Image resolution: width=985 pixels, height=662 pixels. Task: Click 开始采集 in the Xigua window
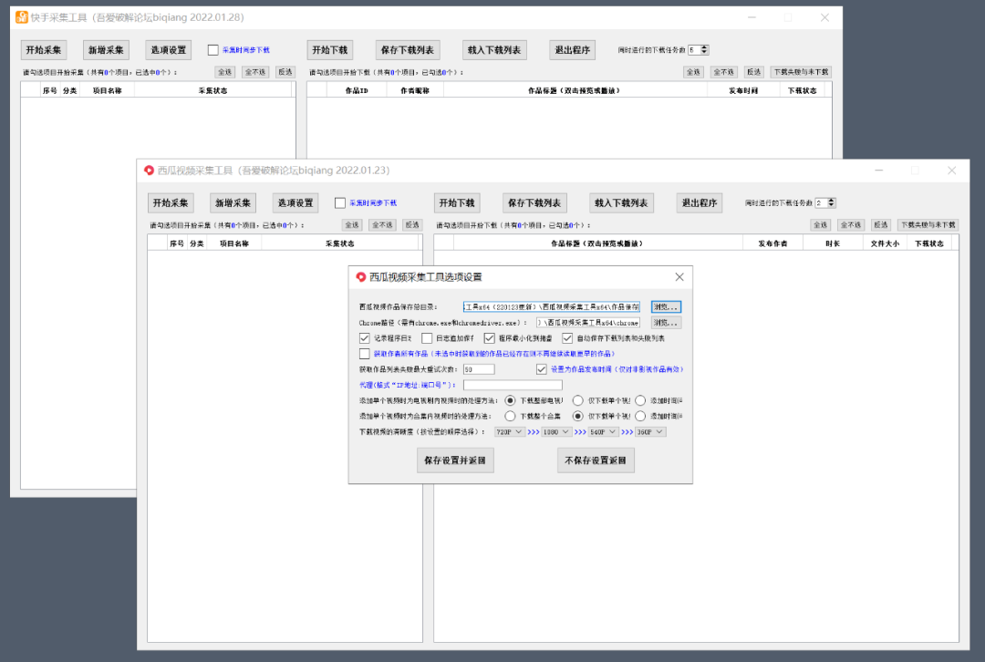click(171, 202)
